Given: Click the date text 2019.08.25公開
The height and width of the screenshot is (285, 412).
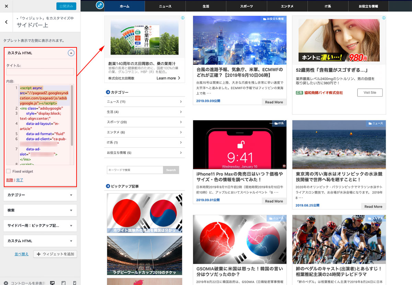Looking at the screenshot, I should tap(307, 205).
